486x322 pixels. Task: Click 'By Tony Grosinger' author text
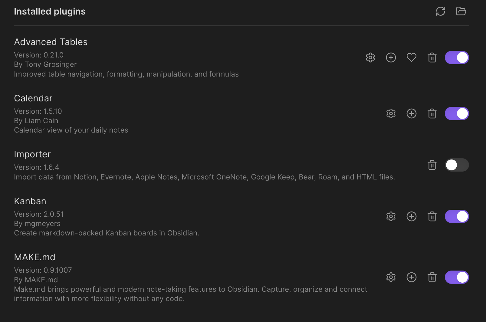tap(45, 64)
